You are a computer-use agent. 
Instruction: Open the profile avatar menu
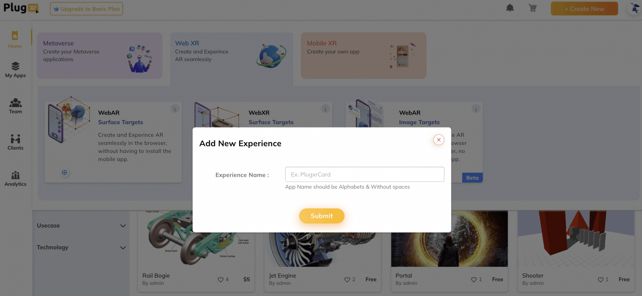tap(634, 8)
